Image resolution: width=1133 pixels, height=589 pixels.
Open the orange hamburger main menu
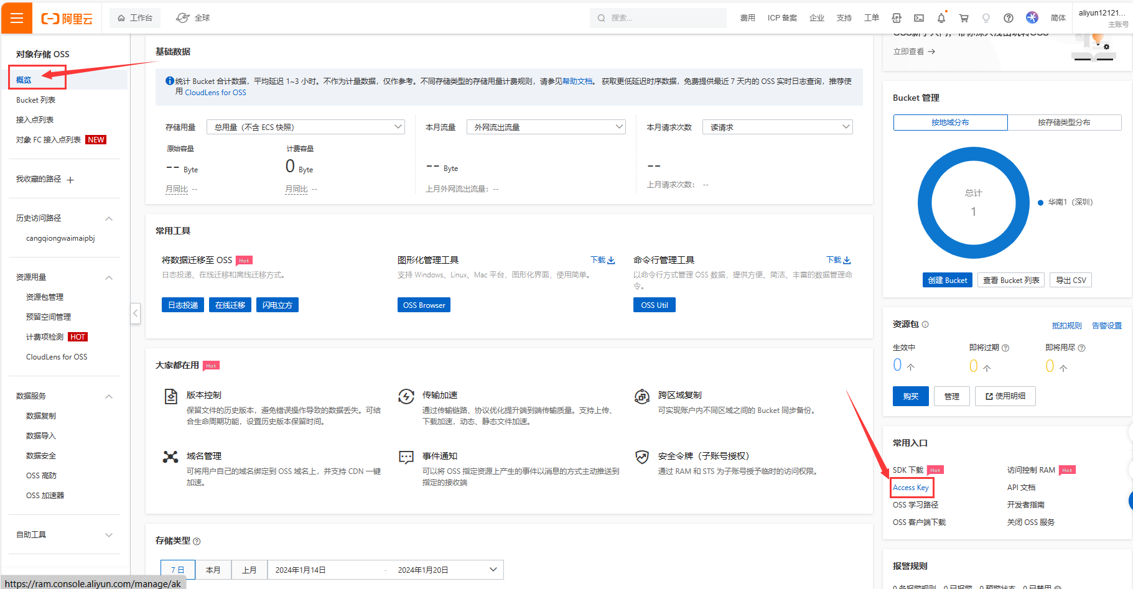pos(17,17)
